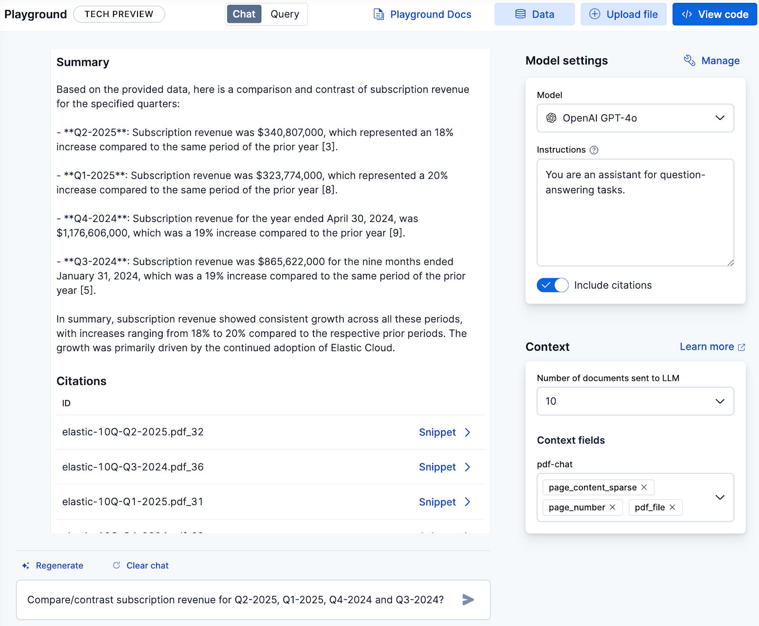Click the Clear chat refresh icon

pos(116,565)
